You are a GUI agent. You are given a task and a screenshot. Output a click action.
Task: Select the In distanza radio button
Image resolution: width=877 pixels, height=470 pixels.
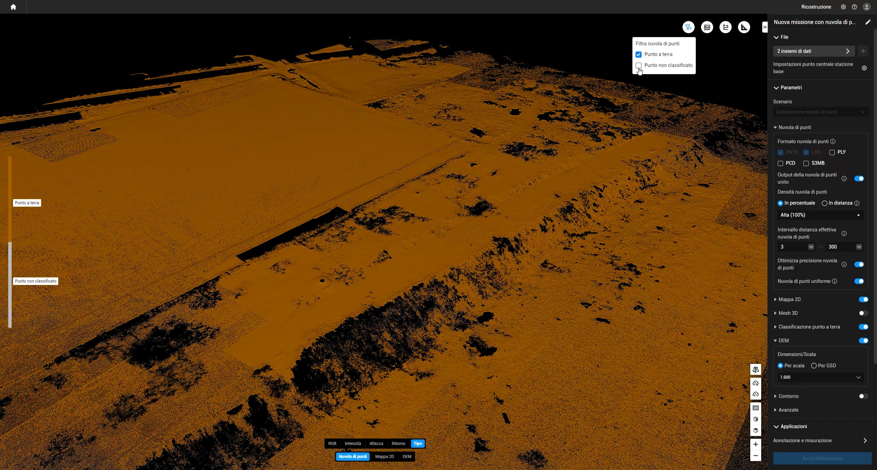coord(824,203)
